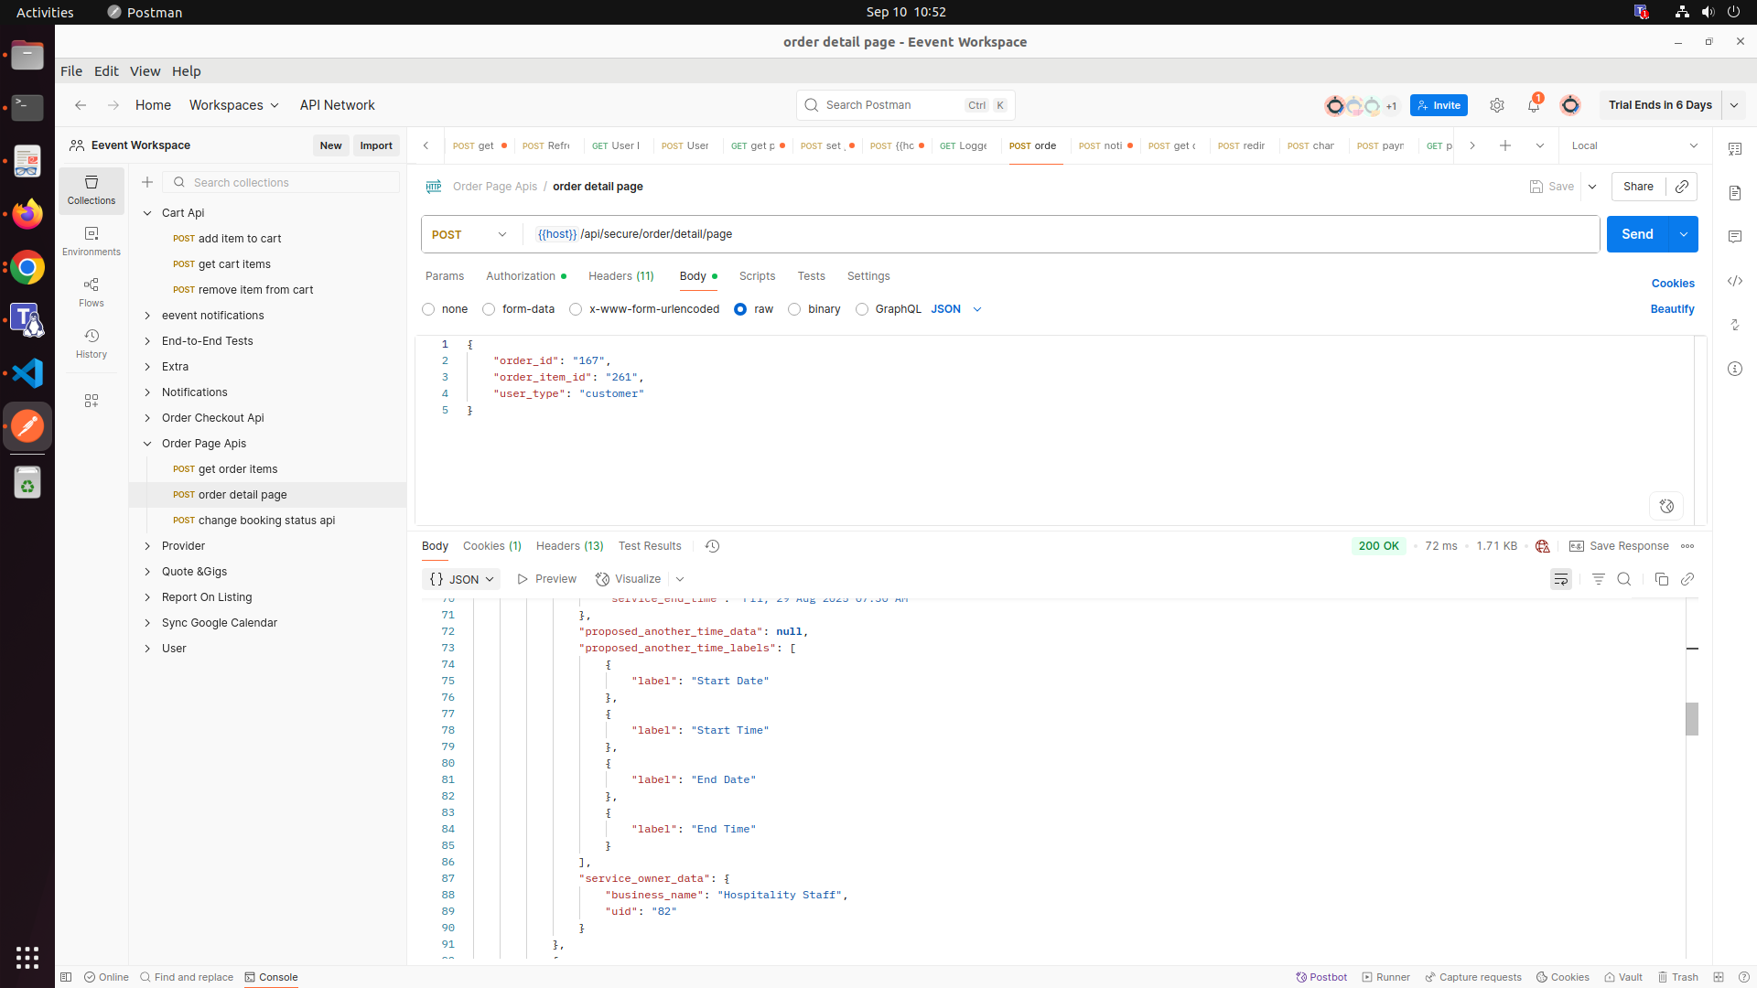Select the form-data body option
Screen dimensions: 1757x988
click(519, 309)
